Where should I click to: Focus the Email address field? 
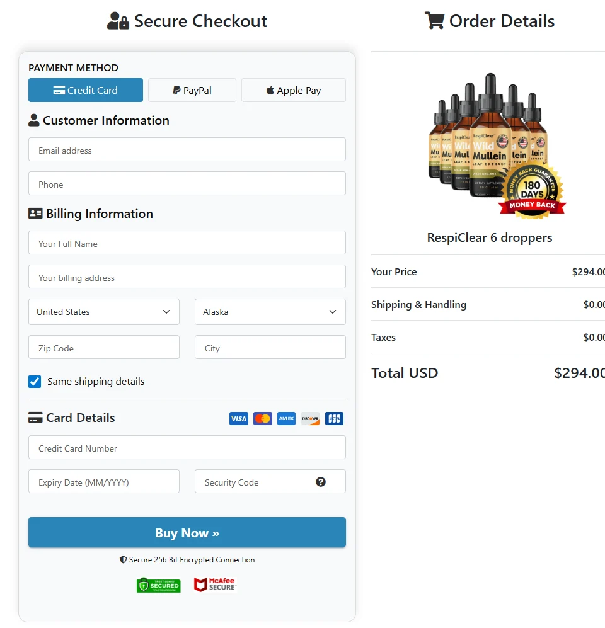tap(187, 149)
